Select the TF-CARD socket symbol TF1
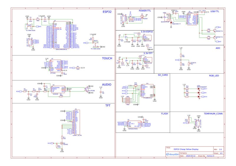 point(147,91)
